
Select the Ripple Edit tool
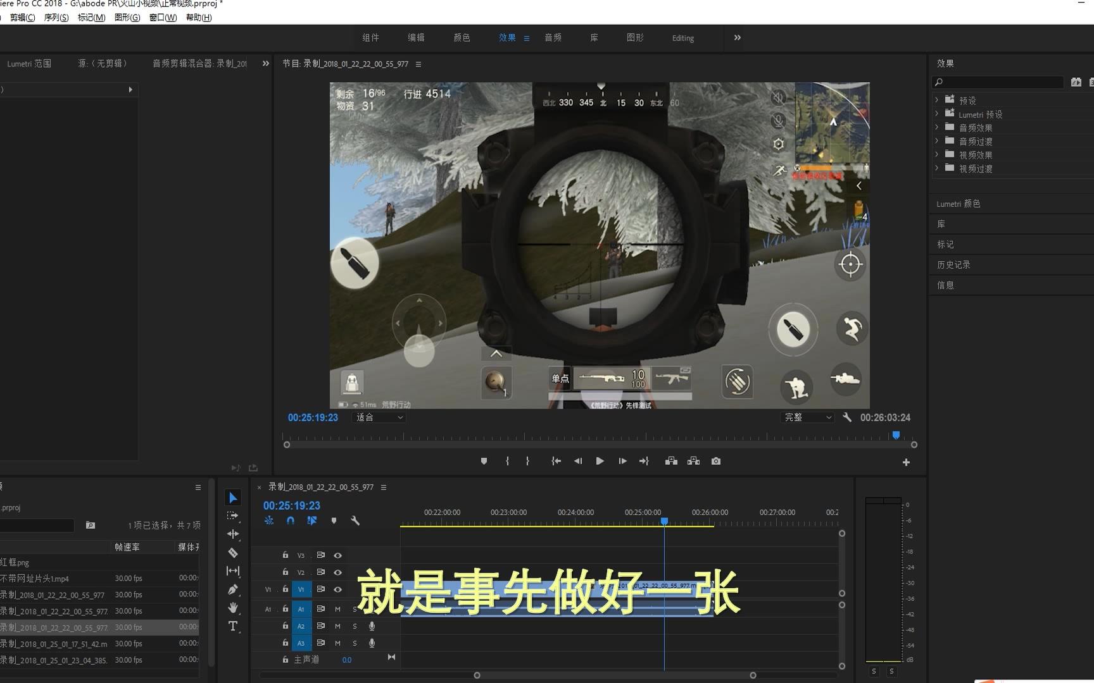(x=233, y=534)
